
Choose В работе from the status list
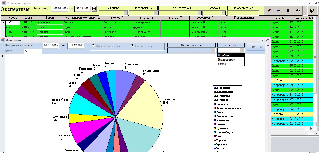pyautogui.click(x=231, y=55)
